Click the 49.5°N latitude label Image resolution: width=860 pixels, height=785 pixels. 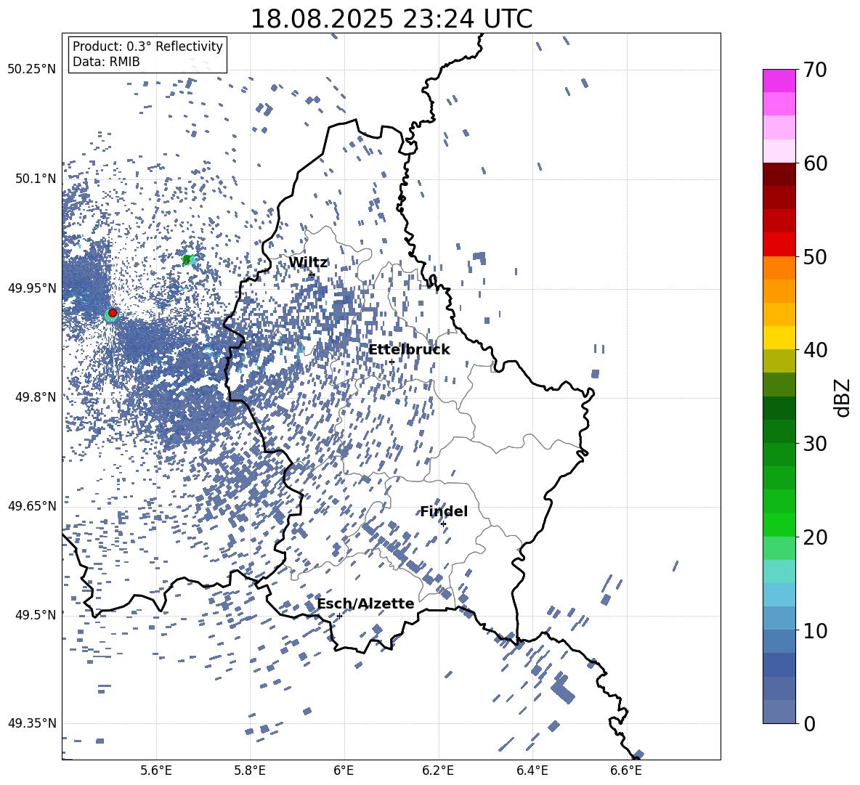[x=35, y=614]
